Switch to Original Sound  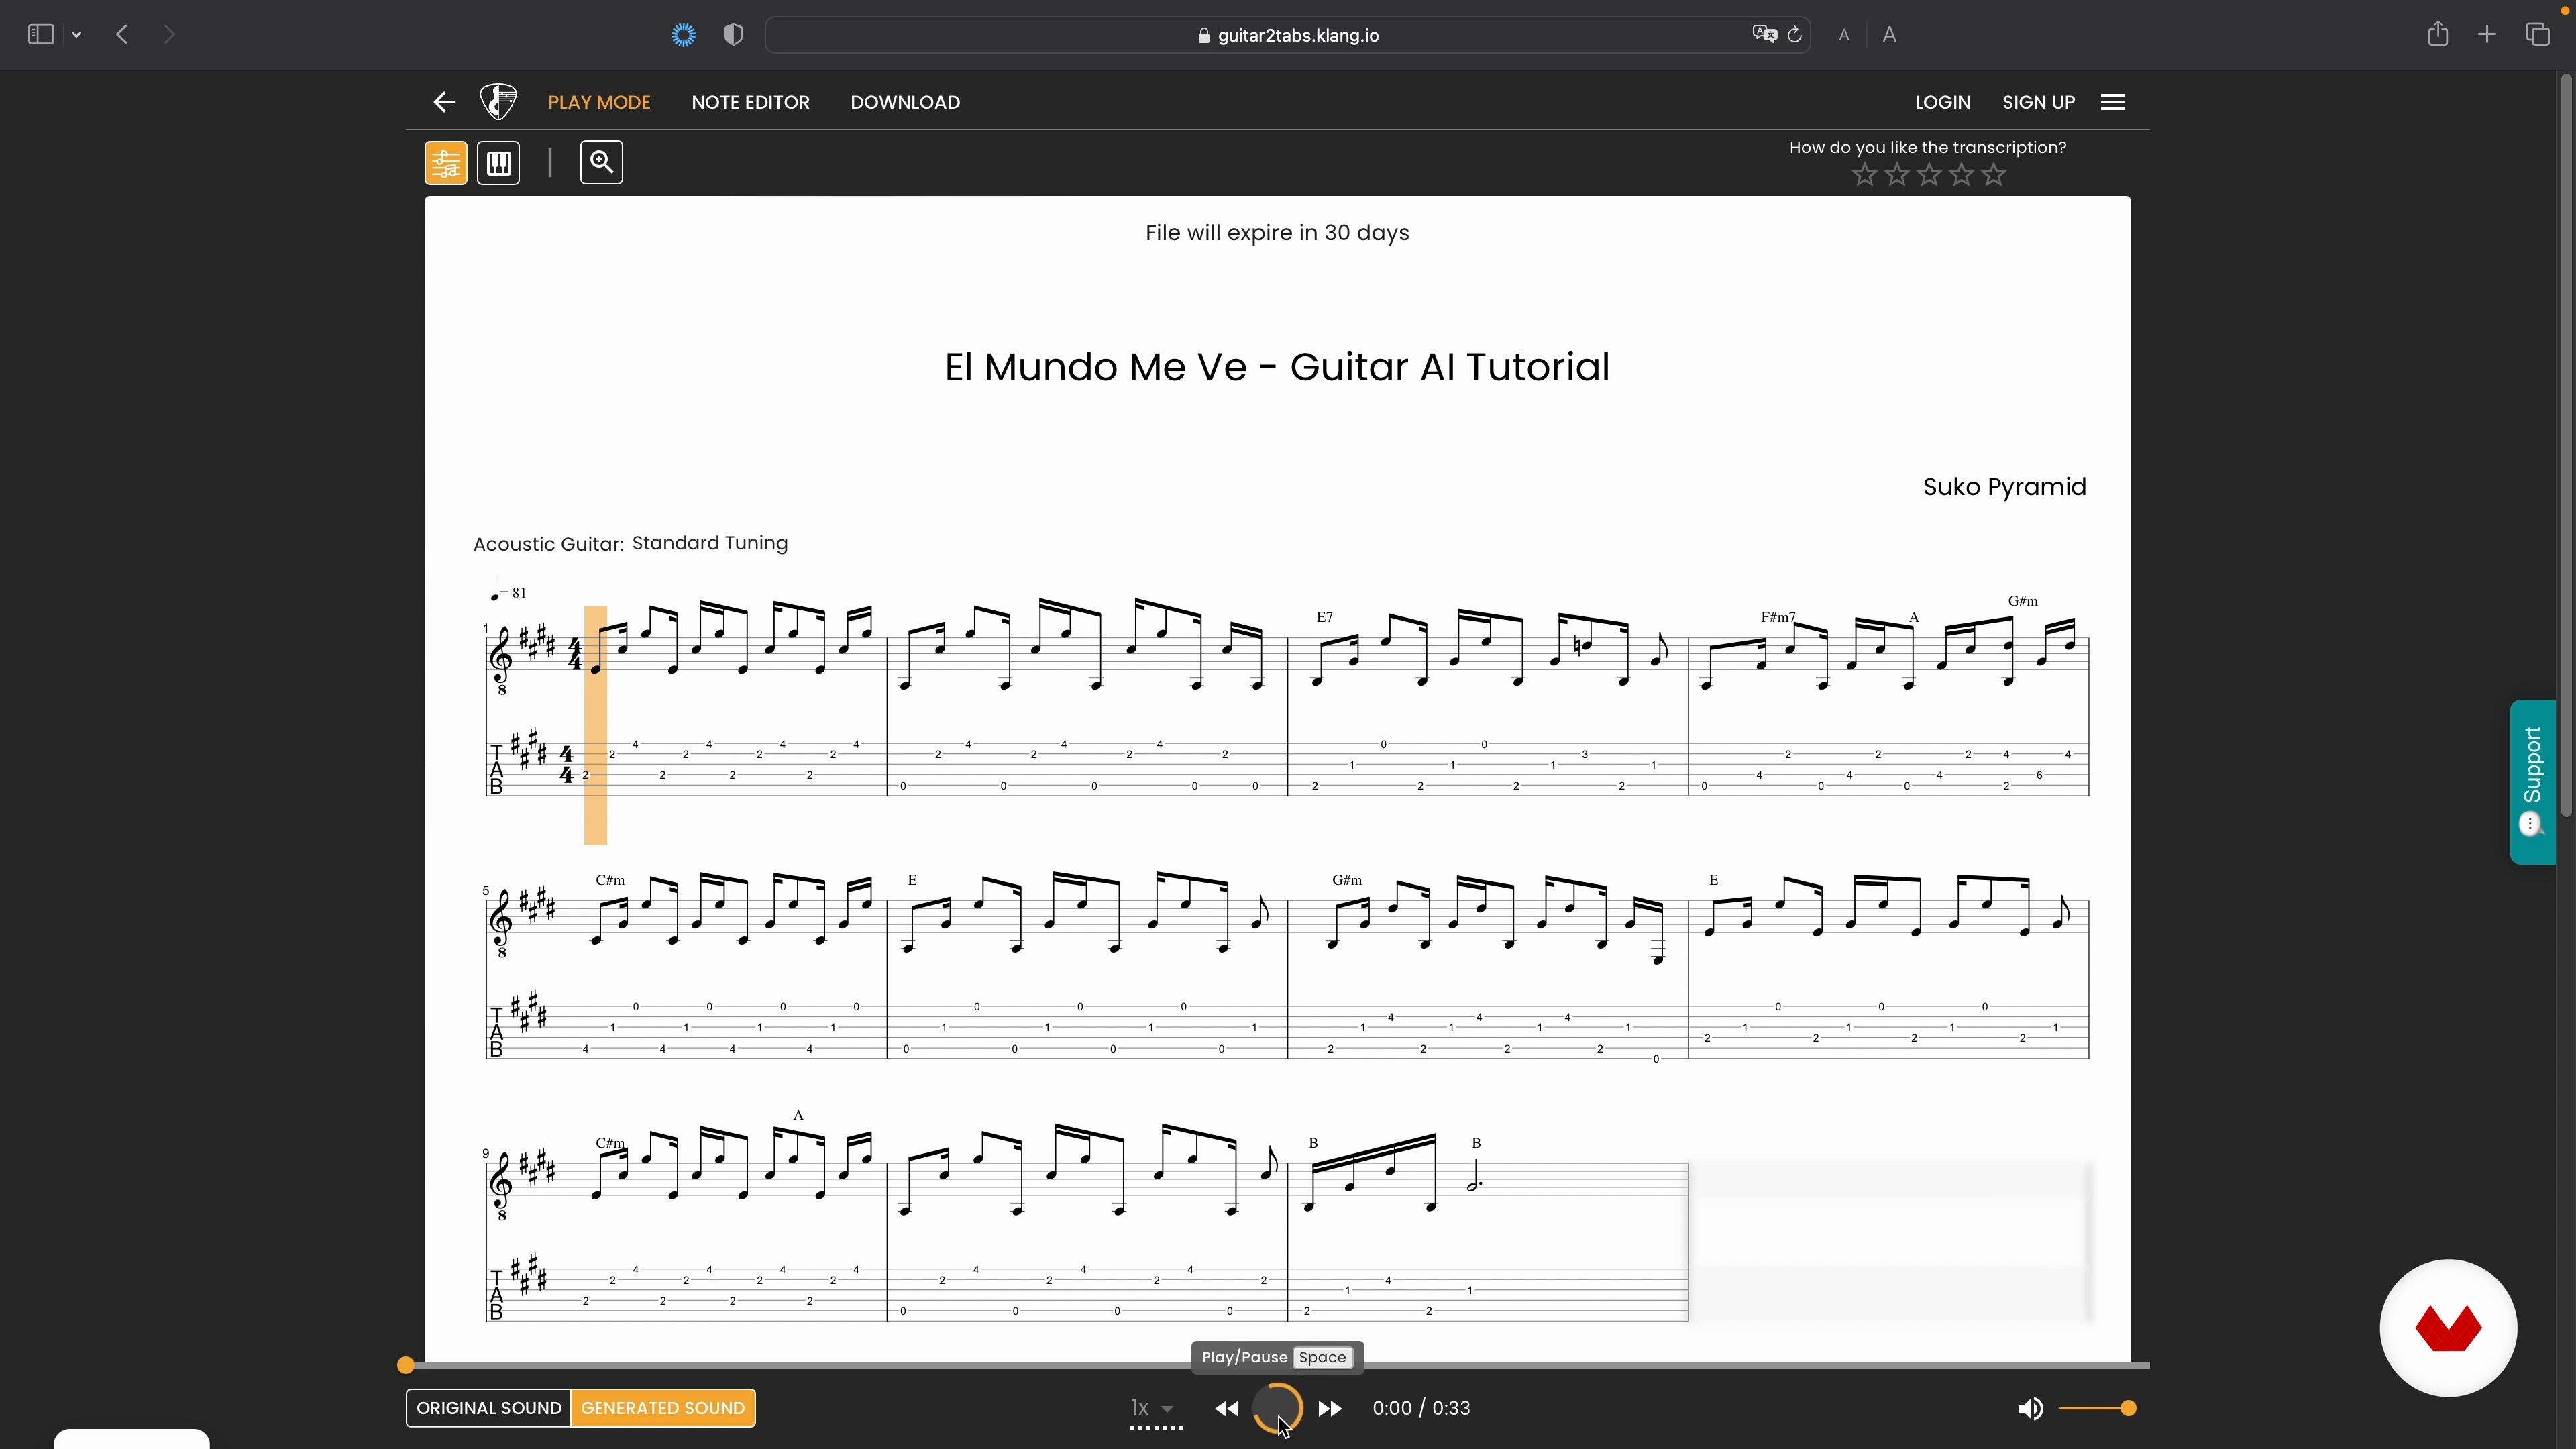click(x=488, y=1408)
